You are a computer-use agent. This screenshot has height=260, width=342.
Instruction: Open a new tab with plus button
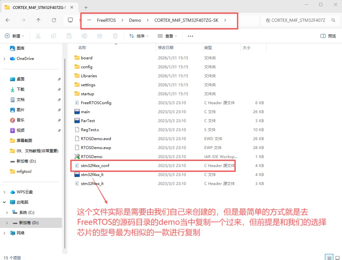[86, 7]
